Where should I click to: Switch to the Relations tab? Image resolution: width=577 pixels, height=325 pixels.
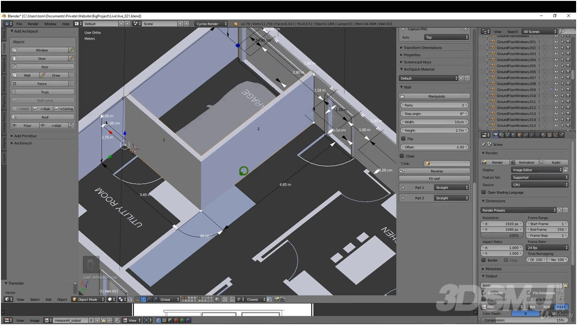pyautogui.click(x=4, y=64)
